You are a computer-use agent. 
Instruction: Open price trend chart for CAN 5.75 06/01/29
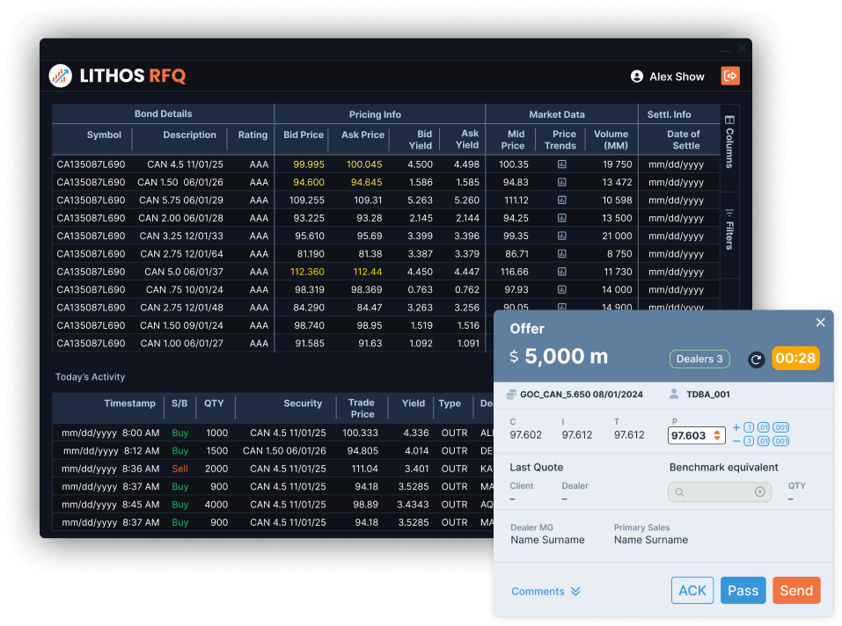click(x=561, y=200)
